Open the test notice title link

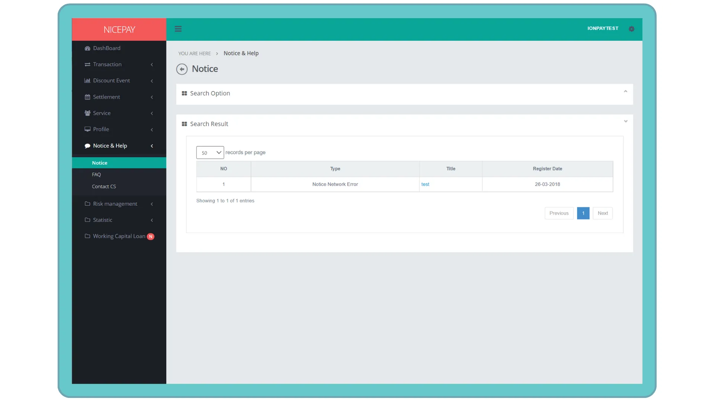tap(425, 185)
